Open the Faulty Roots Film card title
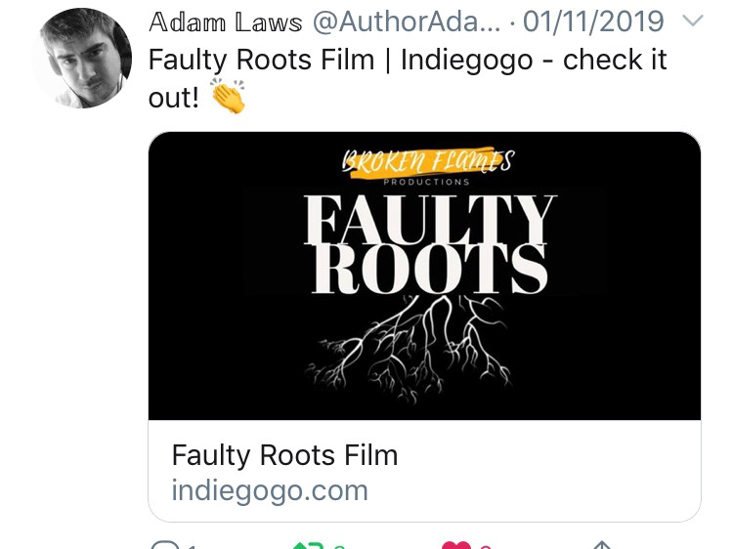The width and height of the screenshot is (733, 549). coord(284,455)
